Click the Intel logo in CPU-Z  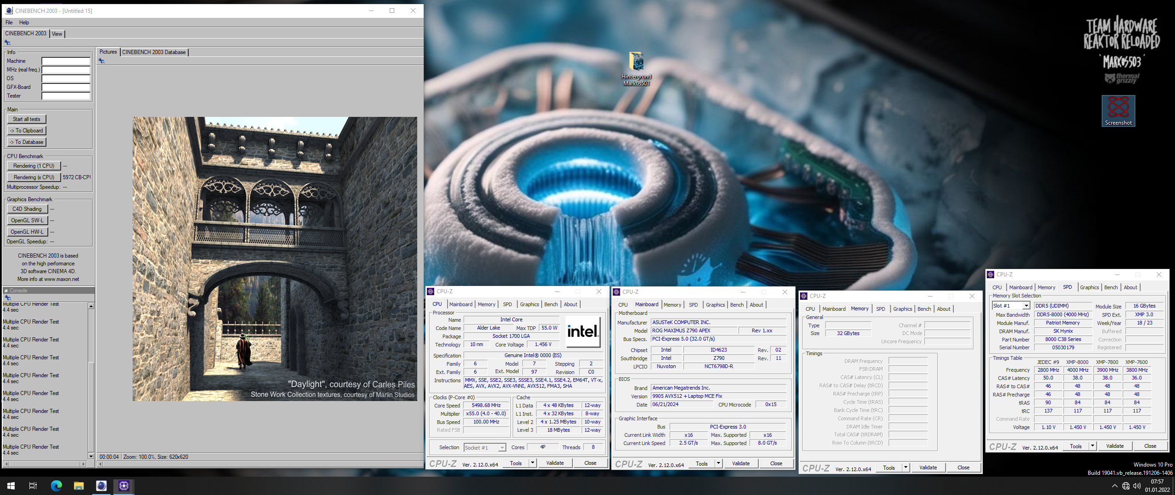582,331
